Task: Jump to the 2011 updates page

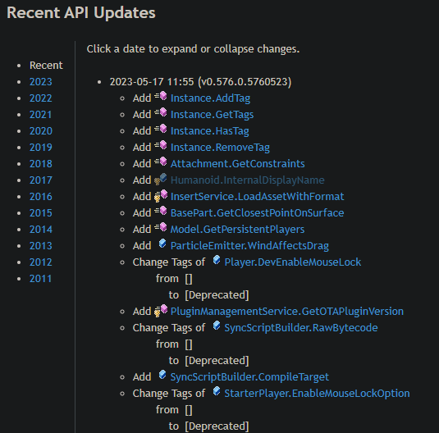Action: click(x=41, y=279)
